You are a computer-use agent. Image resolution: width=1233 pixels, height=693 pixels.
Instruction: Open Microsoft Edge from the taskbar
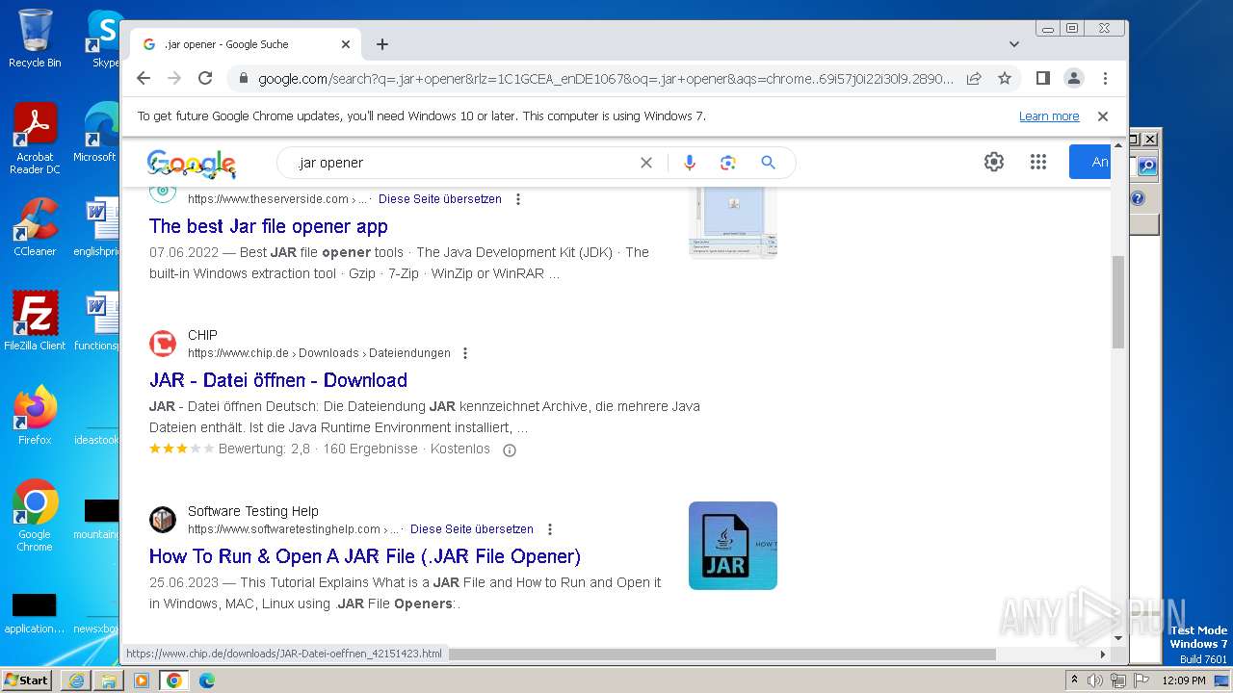[206, 680]
